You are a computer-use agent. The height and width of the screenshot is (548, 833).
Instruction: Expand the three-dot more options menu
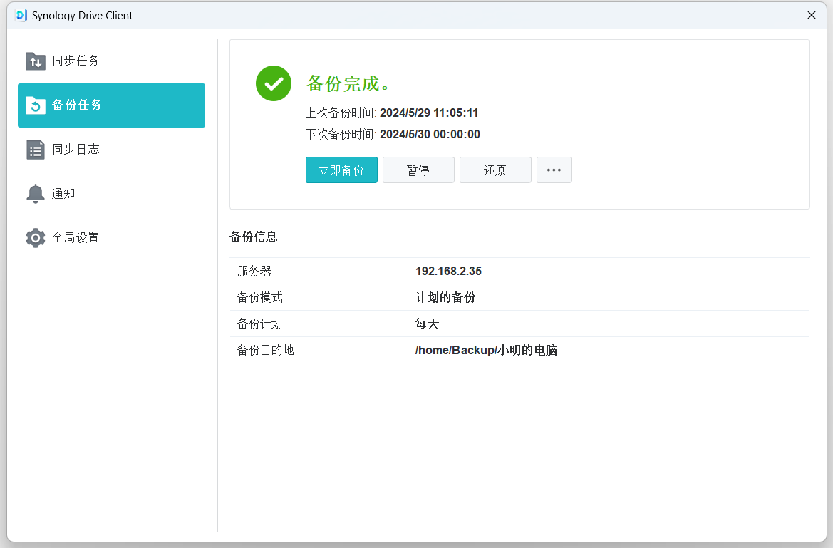(x=554, y=170)
